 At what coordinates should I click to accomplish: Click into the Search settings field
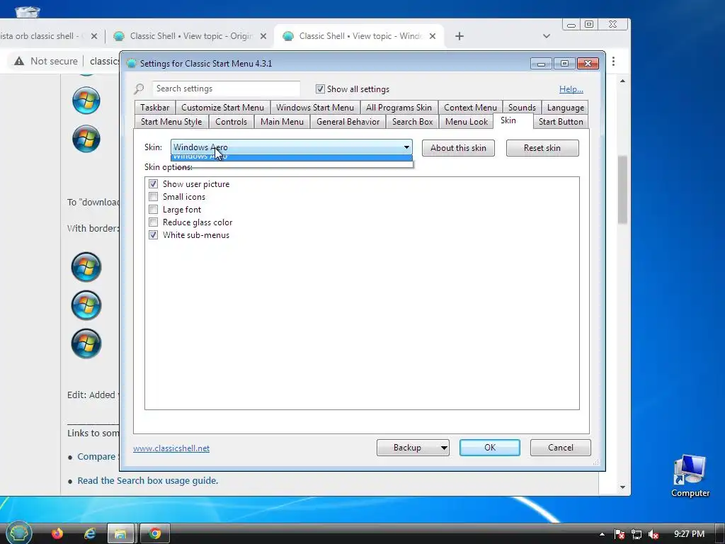(x=226, y=89)
